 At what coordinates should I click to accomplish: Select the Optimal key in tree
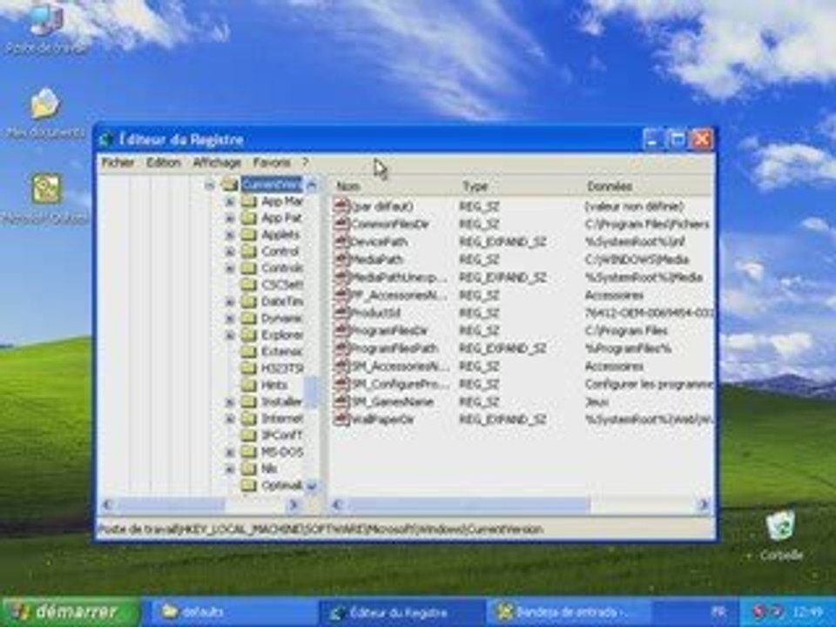282,486
